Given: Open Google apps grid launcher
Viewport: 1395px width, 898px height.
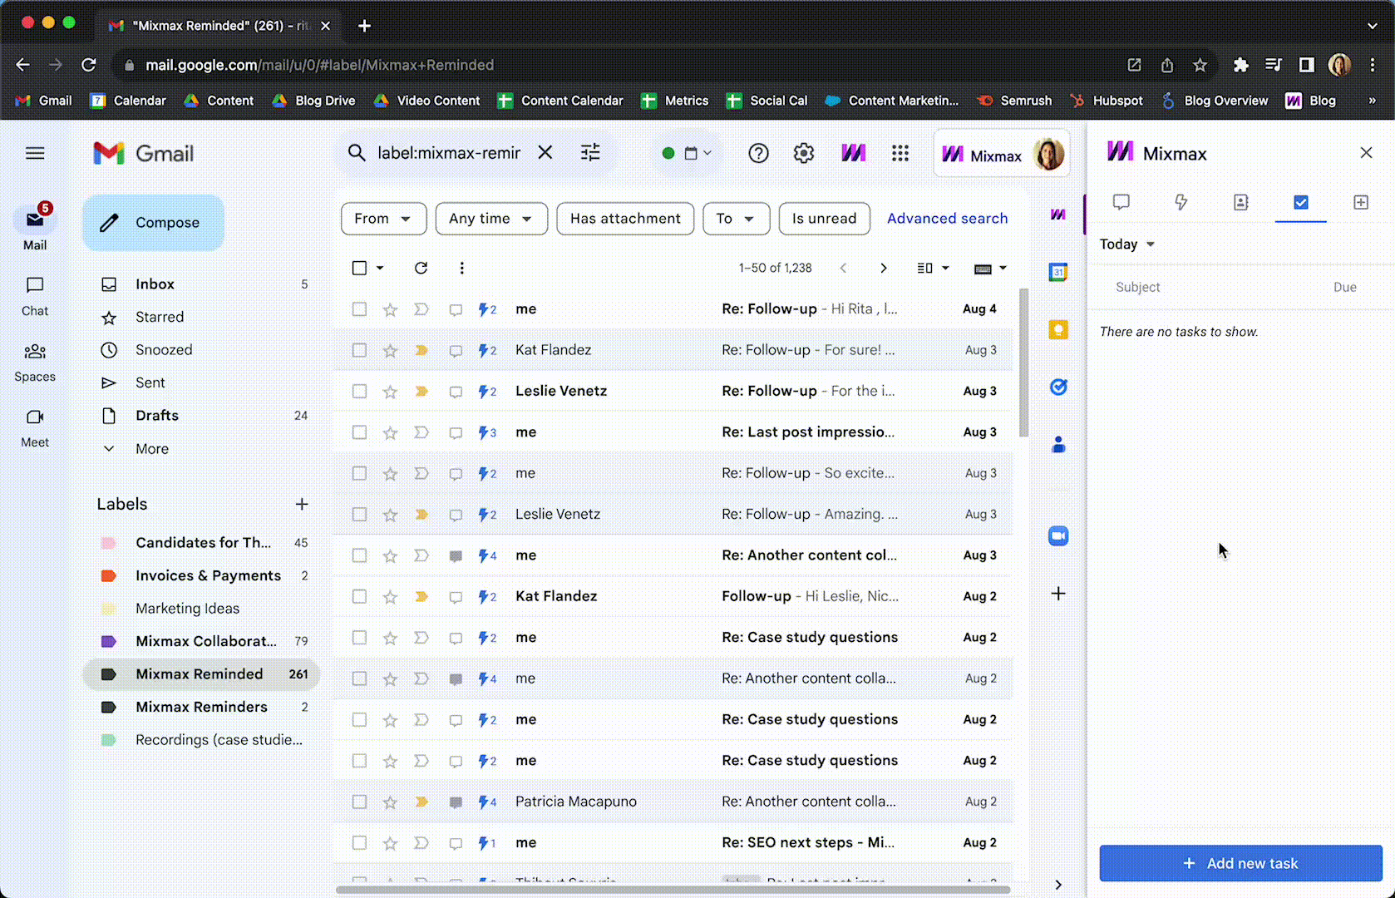Looking at the screenshot, I should pos(900,153).
